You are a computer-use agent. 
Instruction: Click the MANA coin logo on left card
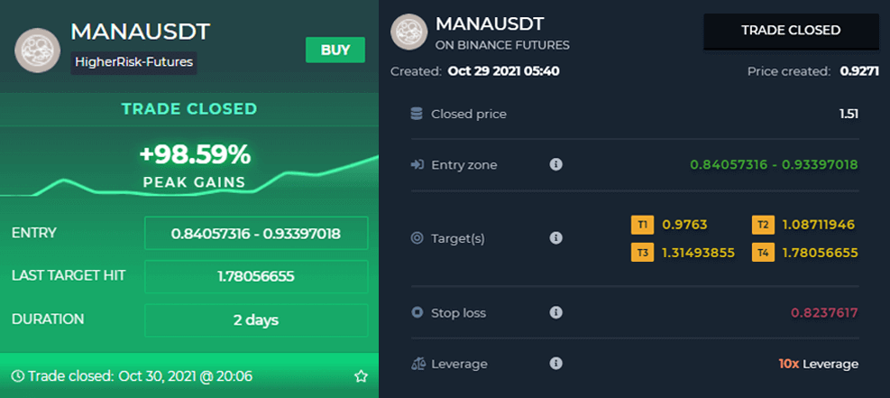(x=38, y=50)
